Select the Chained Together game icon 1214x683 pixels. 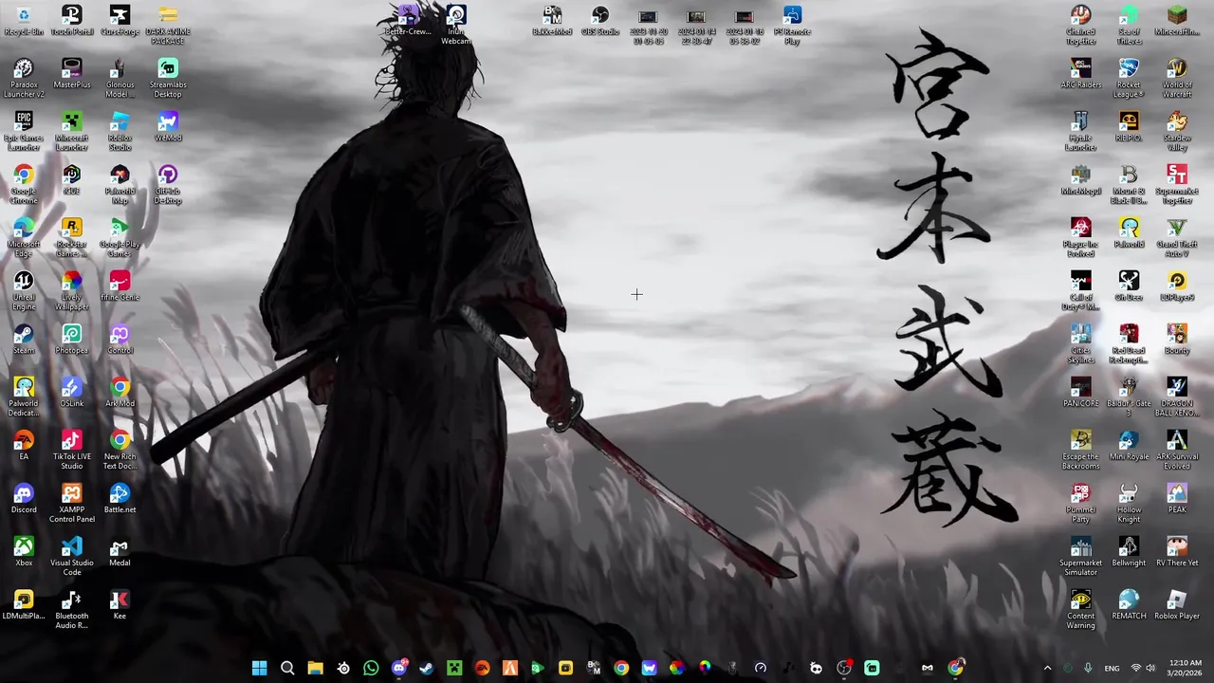pos(1080,26)
